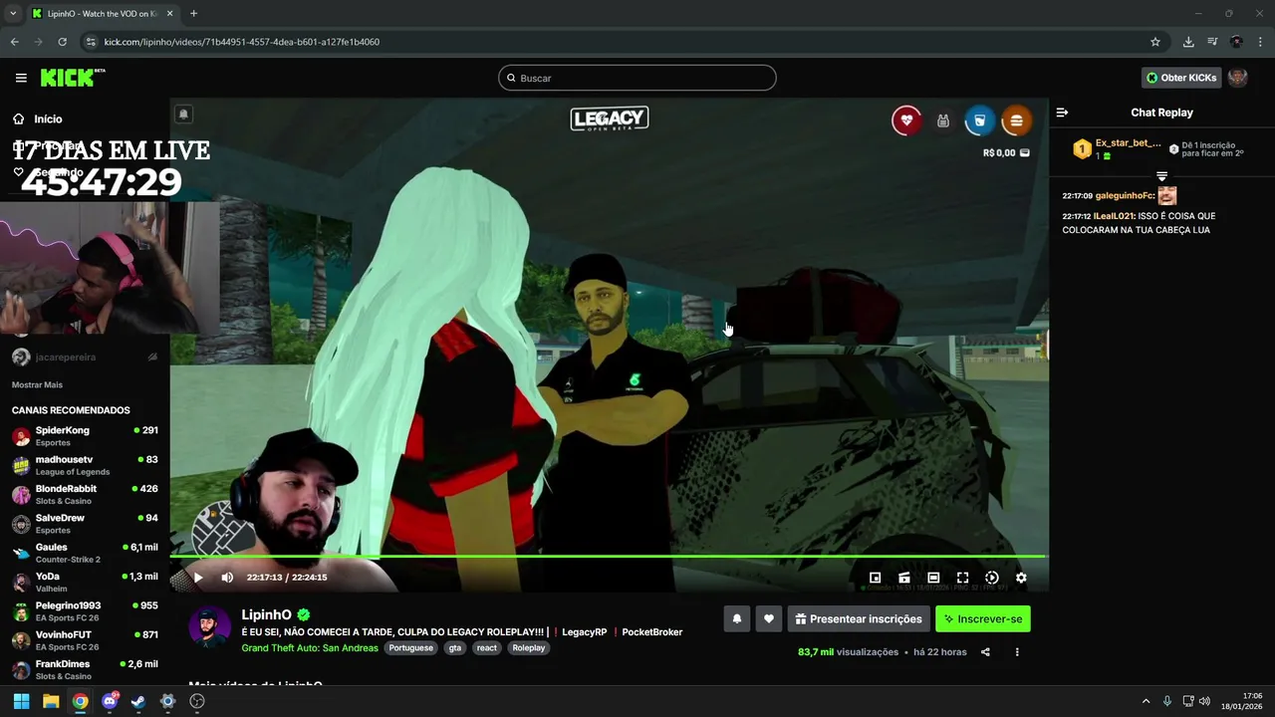This screenshot has width=1275, height=717.
Task: Click in-video mute bell icon overlay
Action: [183, 115]
